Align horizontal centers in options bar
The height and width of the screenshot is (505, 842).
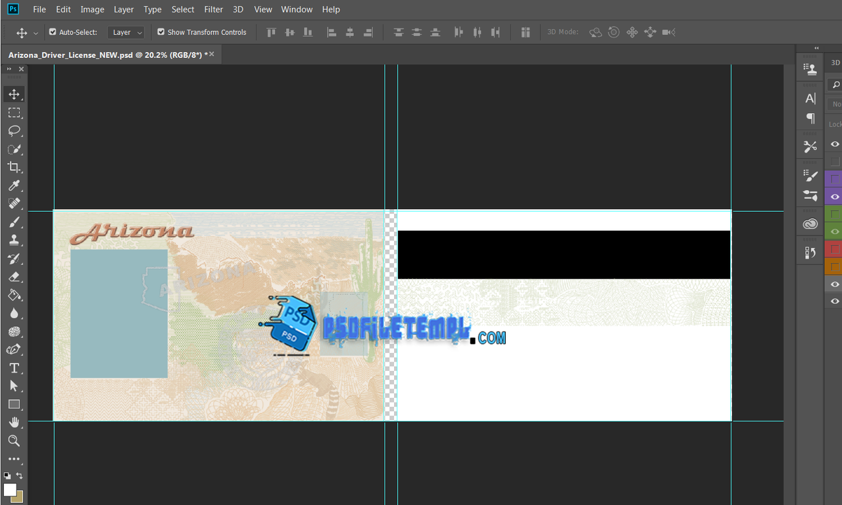[350, 32]
